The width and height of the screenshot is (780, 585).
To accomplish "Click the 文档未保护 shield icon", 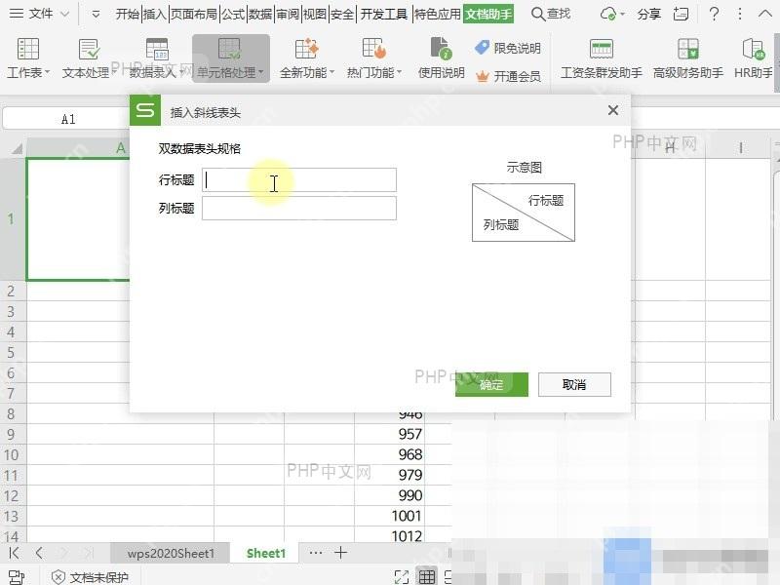I will (58, 577).
